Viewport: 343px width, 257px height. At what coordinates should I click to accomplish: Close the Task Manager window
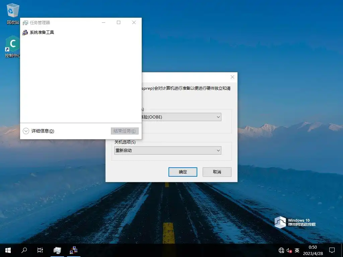click(x=134, y=22)
